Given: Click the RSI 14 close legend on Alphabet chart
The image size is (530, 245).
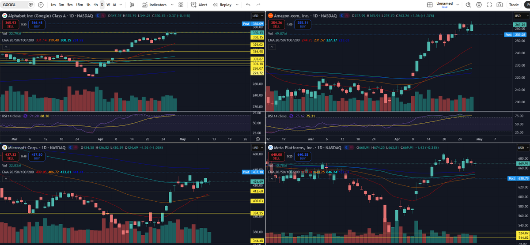Looking at the screenshot, I should click(x=11, y=116).
